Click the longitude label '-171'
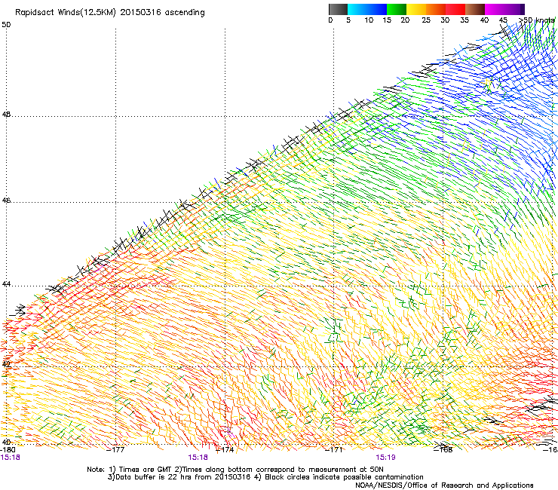The height and width of the screenshot is (490, 558). 334,450
